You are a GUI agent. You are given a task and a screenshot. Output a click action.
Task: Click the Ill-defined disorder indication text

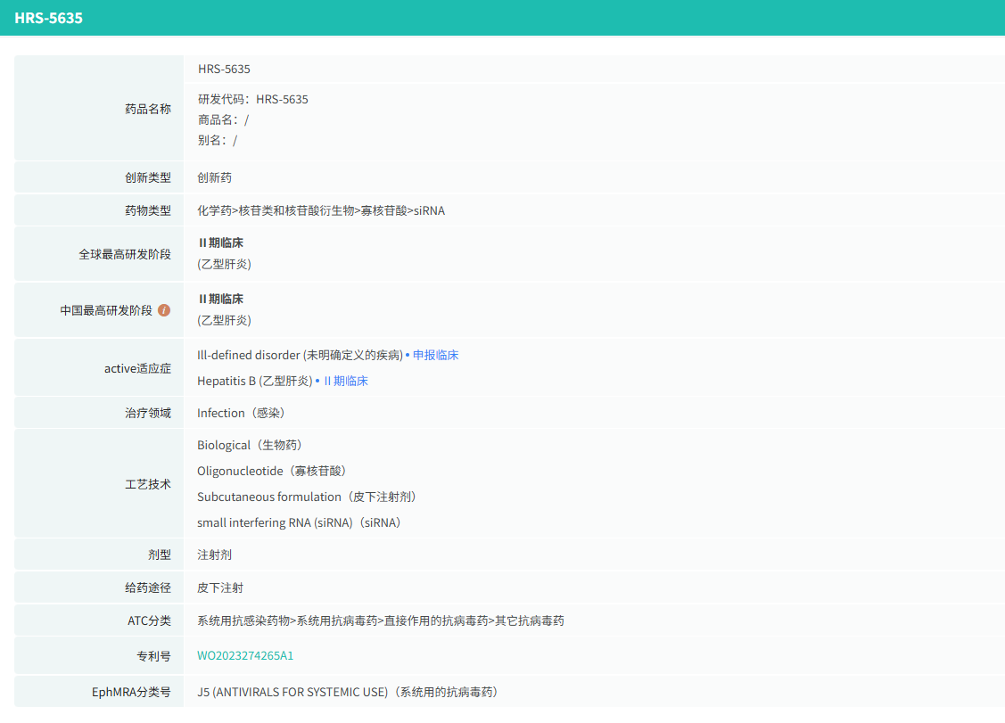click(x=300, y=355)
